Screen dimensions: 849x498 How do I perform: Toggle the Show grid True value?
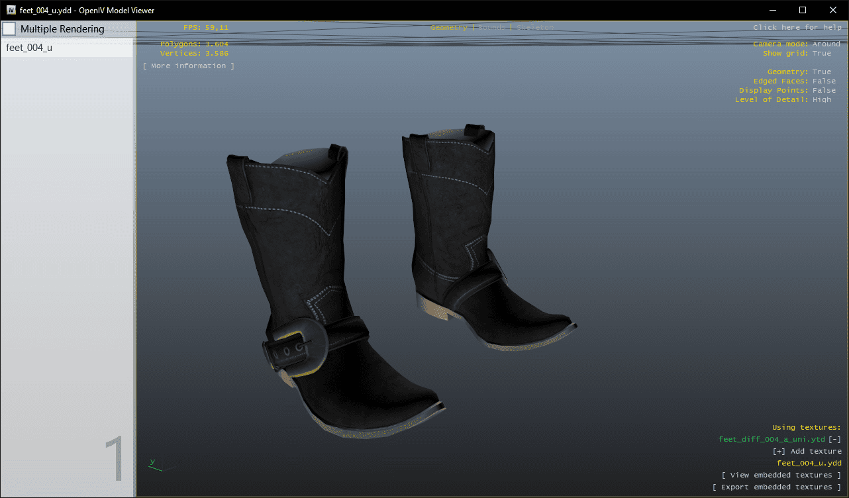821,54
